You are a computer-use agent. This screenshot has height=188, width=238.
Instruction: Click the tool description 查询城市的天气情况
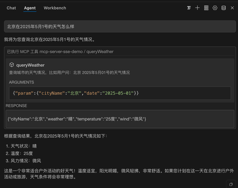(x=69, y=73)
